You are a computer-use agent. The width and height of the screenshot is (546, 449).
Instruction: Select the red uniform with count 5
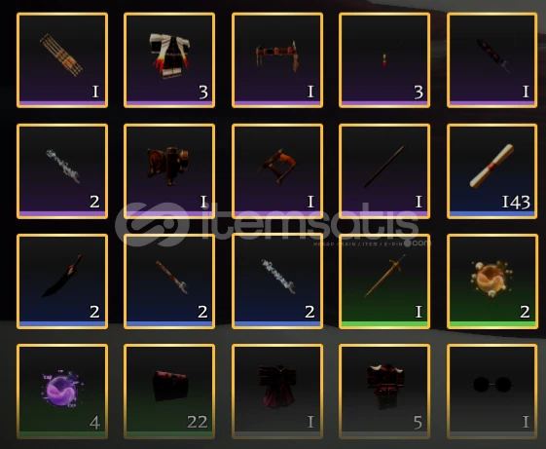(384, 392)
